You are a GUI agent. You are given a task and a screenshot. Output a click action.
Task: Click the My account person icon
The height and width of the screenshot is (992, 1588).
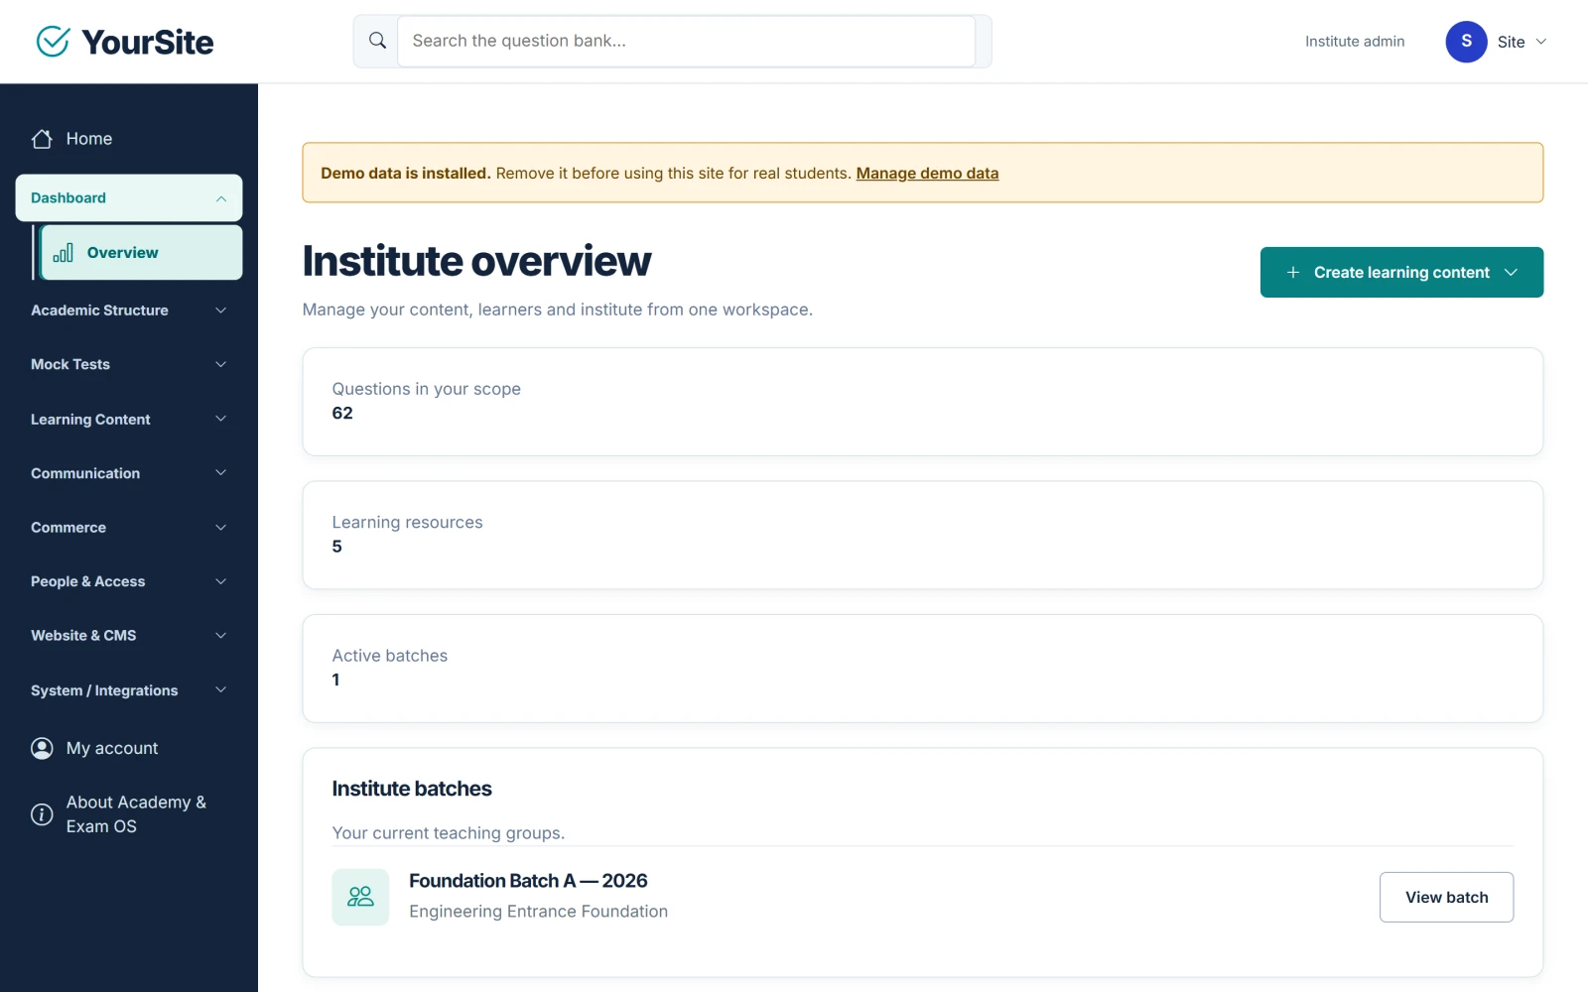(x=42, y=748)
